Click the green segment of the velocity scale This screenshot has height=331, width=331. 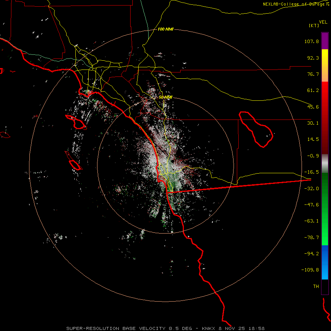coord(325,209)
